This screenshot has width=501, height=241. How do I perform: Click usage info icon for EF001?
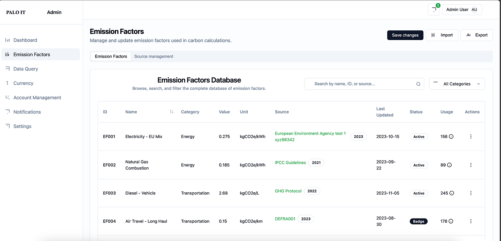[451, 137]
